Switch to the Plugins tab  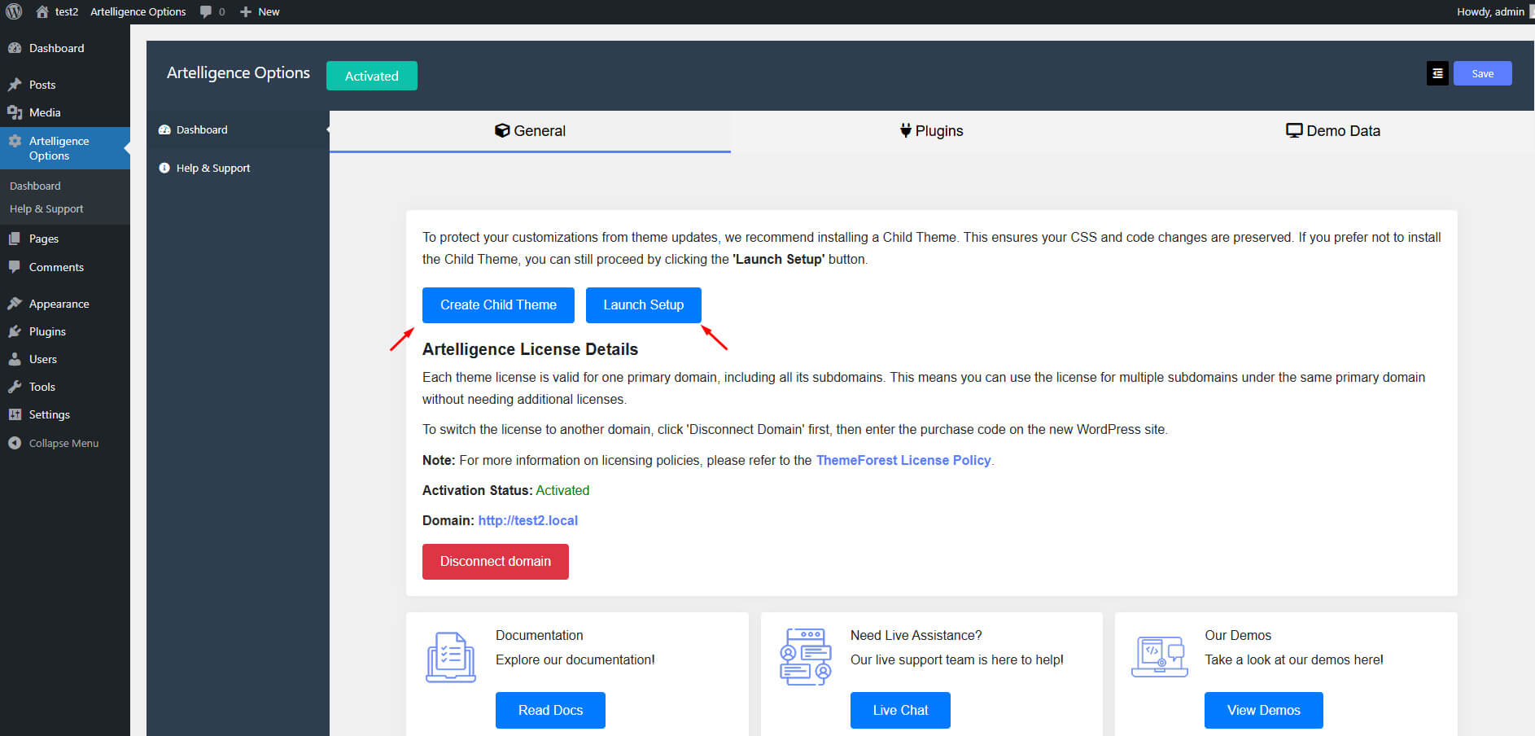[931, 131]
